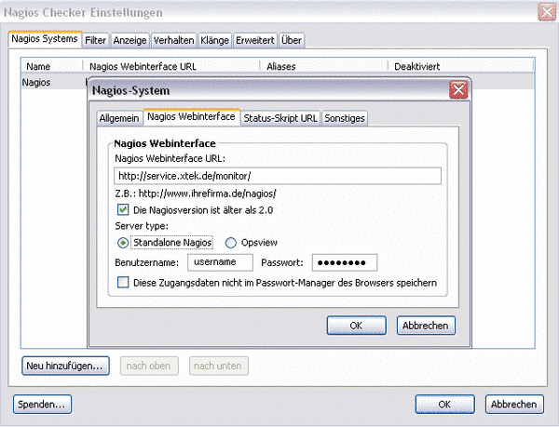Confirm with OK in the Nagios-System dialog
Viewport: 559px width, 427px height.
tap(356, 325)
